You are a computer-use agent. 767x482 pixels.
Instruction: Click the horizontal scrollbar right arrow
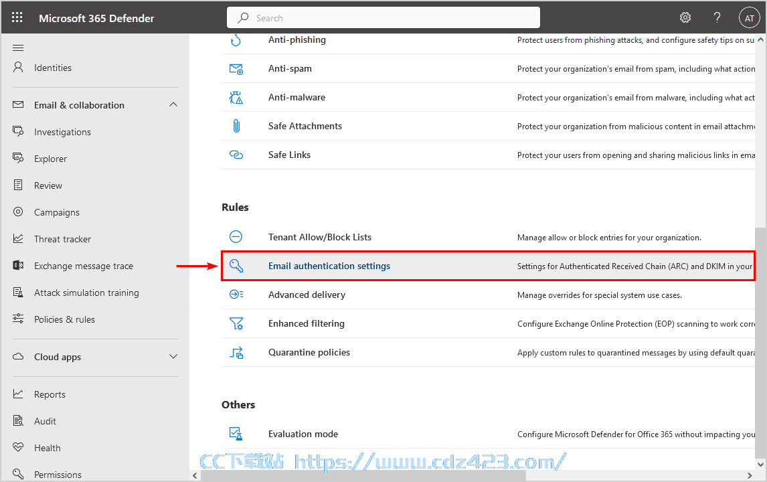point(750,475)
